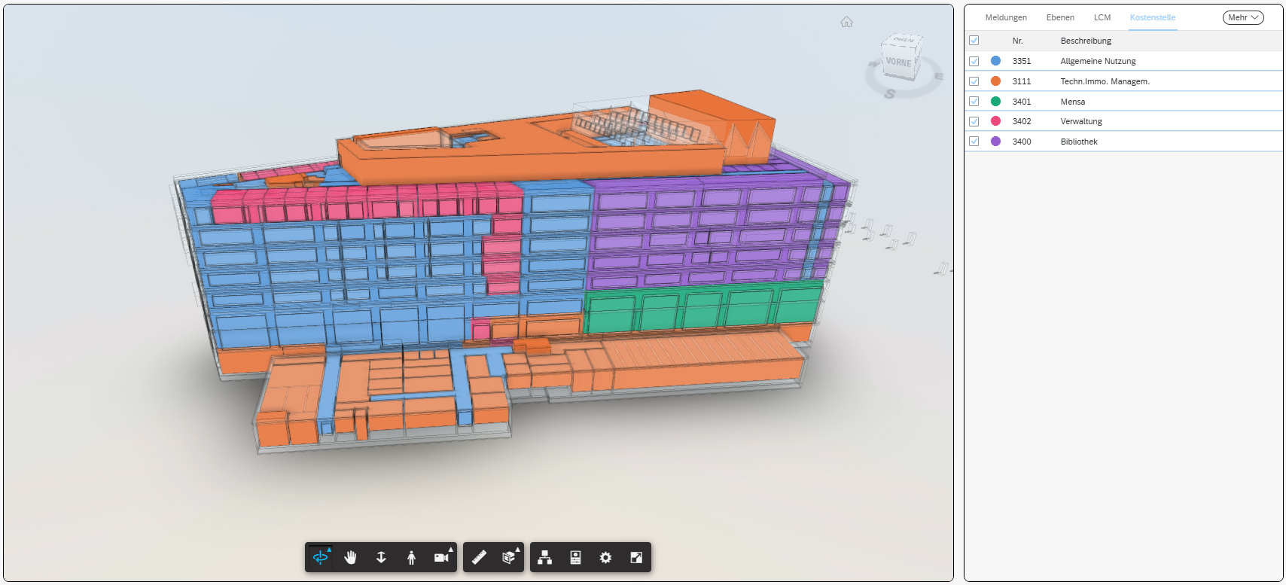Image resolution: width=1286 pixels, height=585 pixels.
Task: Uncheck cost center 3351 Allgemeine Nutzung
Action: 974,61
